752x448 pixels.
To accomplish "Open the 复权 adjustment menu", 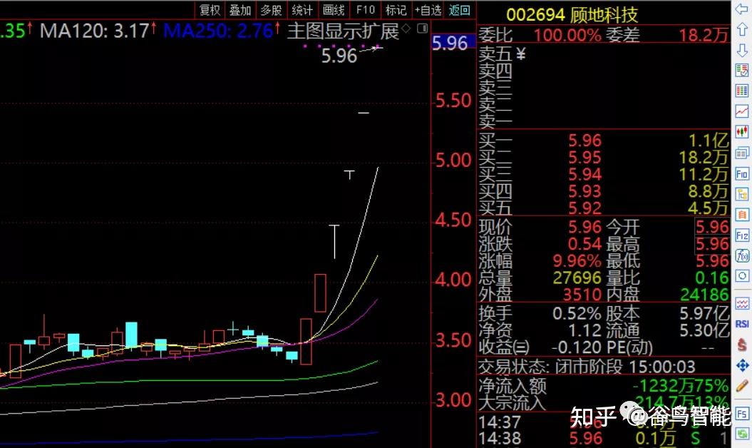I will [x=210, y=10].
